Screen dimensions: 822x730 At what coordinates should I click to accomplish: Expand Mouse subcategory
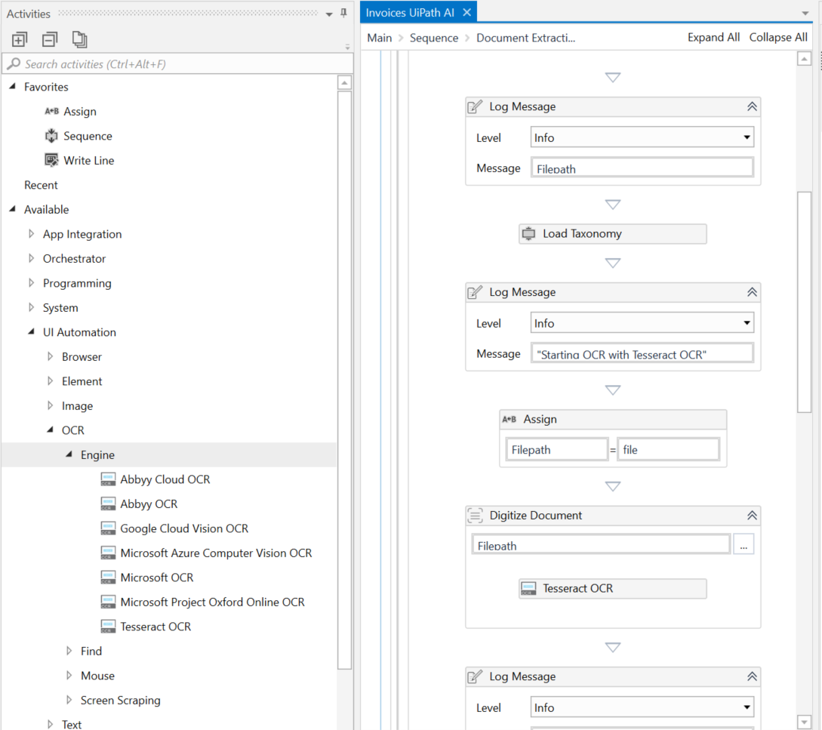69,676
